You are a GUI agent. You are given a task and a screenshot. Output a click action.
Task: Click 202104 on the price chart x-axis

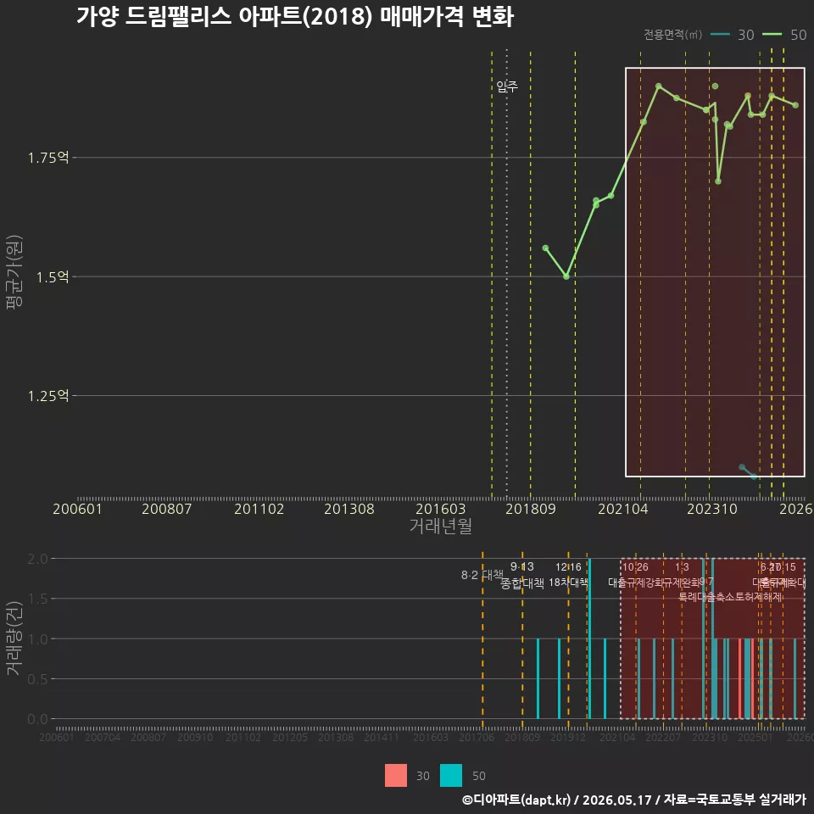pos(623,509)
